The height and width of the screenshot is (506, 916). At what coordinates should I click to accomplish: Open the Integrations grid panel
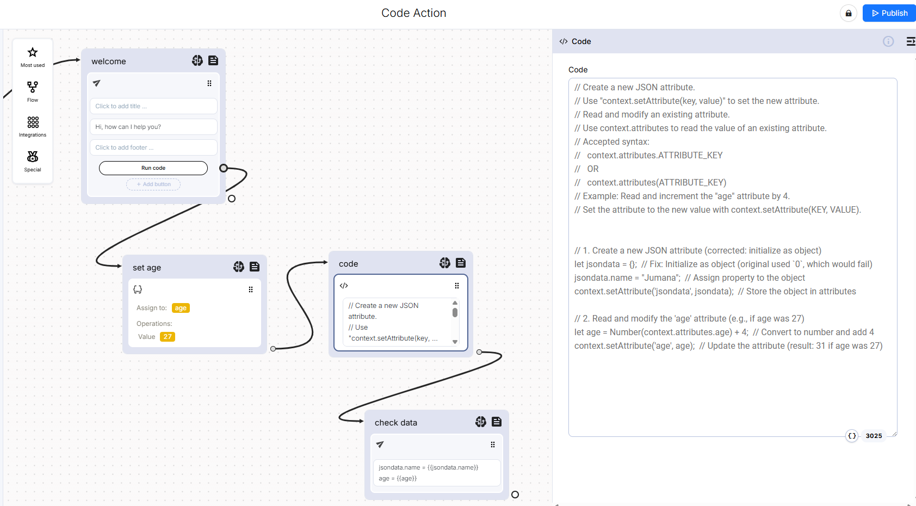33,127
